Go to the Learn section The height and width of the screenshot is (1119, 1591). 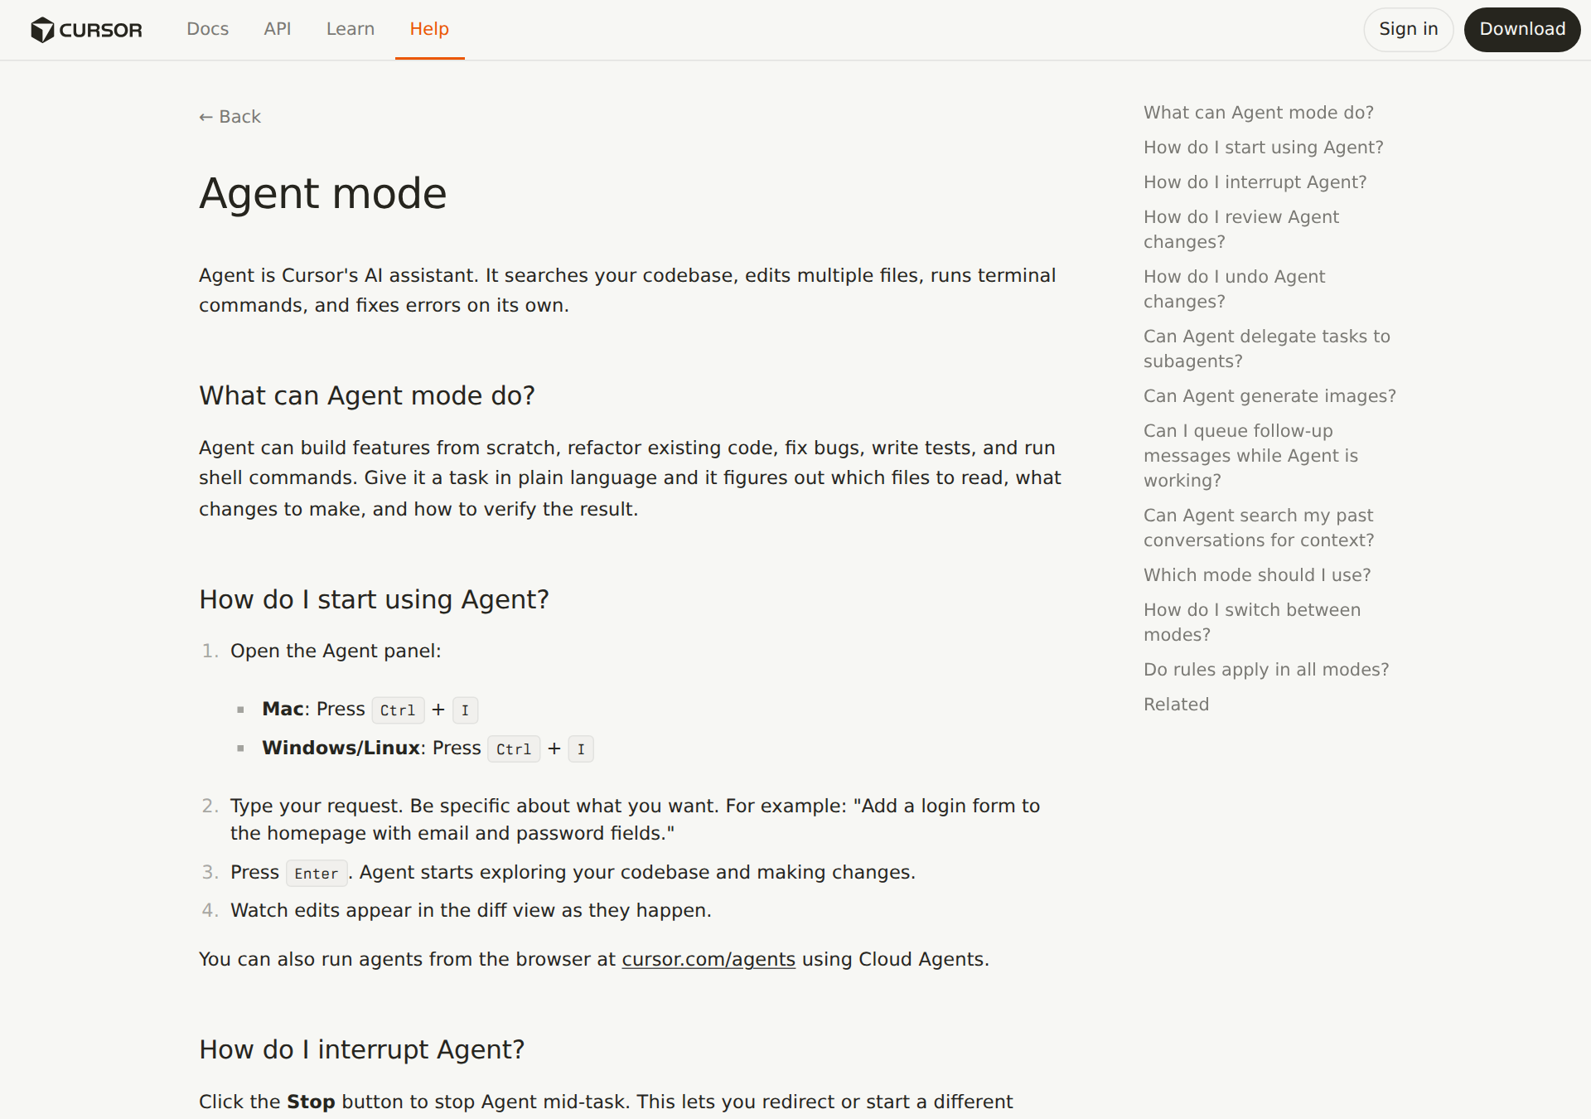pyautogui.click(x=351, y=29)
